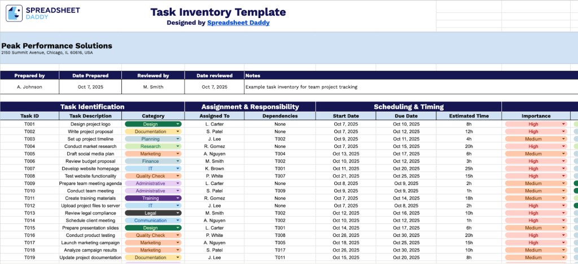578x264 pixels.
Task: Open the Spreadsheet Daddy hyperlink in the title
Action: point(238,23)
